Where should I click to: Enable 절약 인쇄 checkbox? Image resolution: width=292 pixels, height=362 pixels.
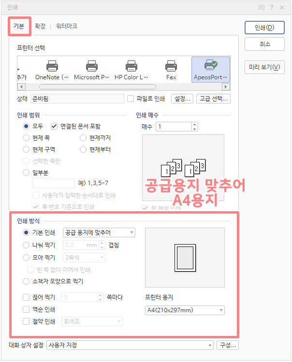pos(26,321)
